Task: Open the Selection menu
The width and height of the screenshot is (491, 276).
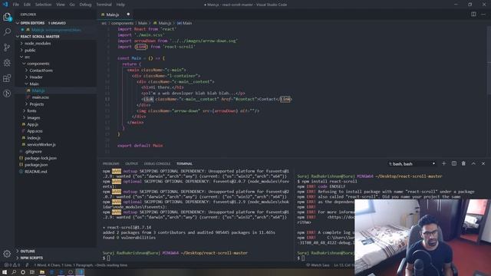Action: 43,5
